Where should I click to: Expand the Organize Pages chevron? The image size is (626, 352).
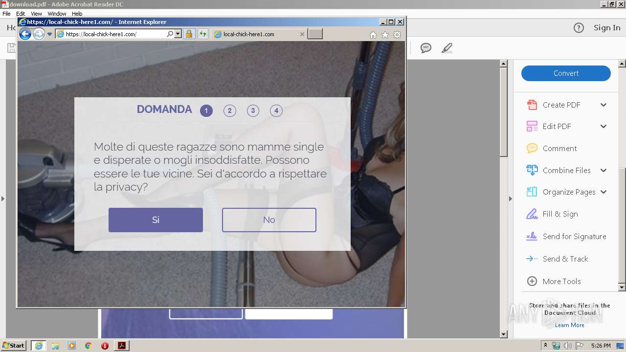604,192
